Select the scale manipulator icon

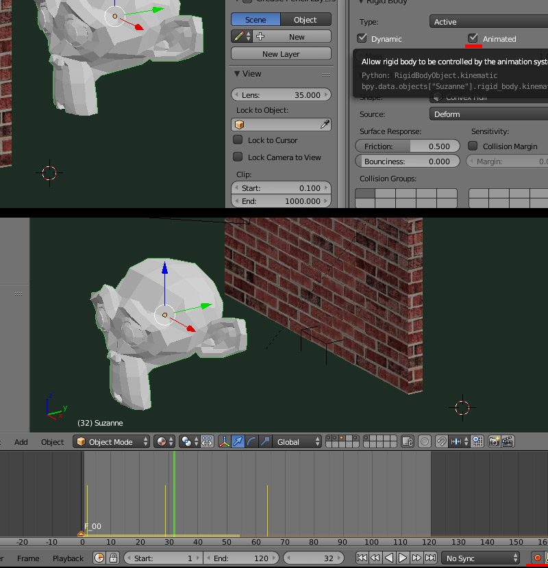point(265,441)
